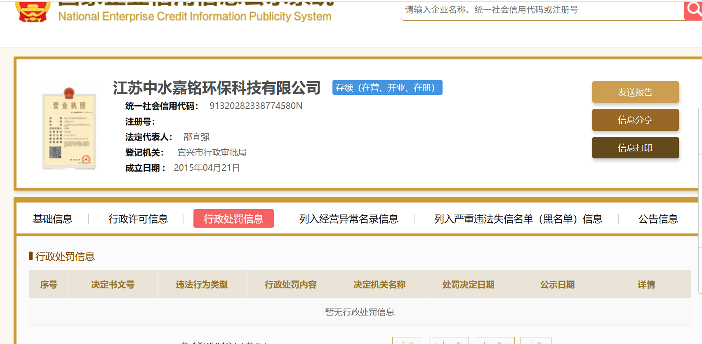Open the 行政许可信息 tab
Viewport: 702px width, 344px height.
point(138,219)
